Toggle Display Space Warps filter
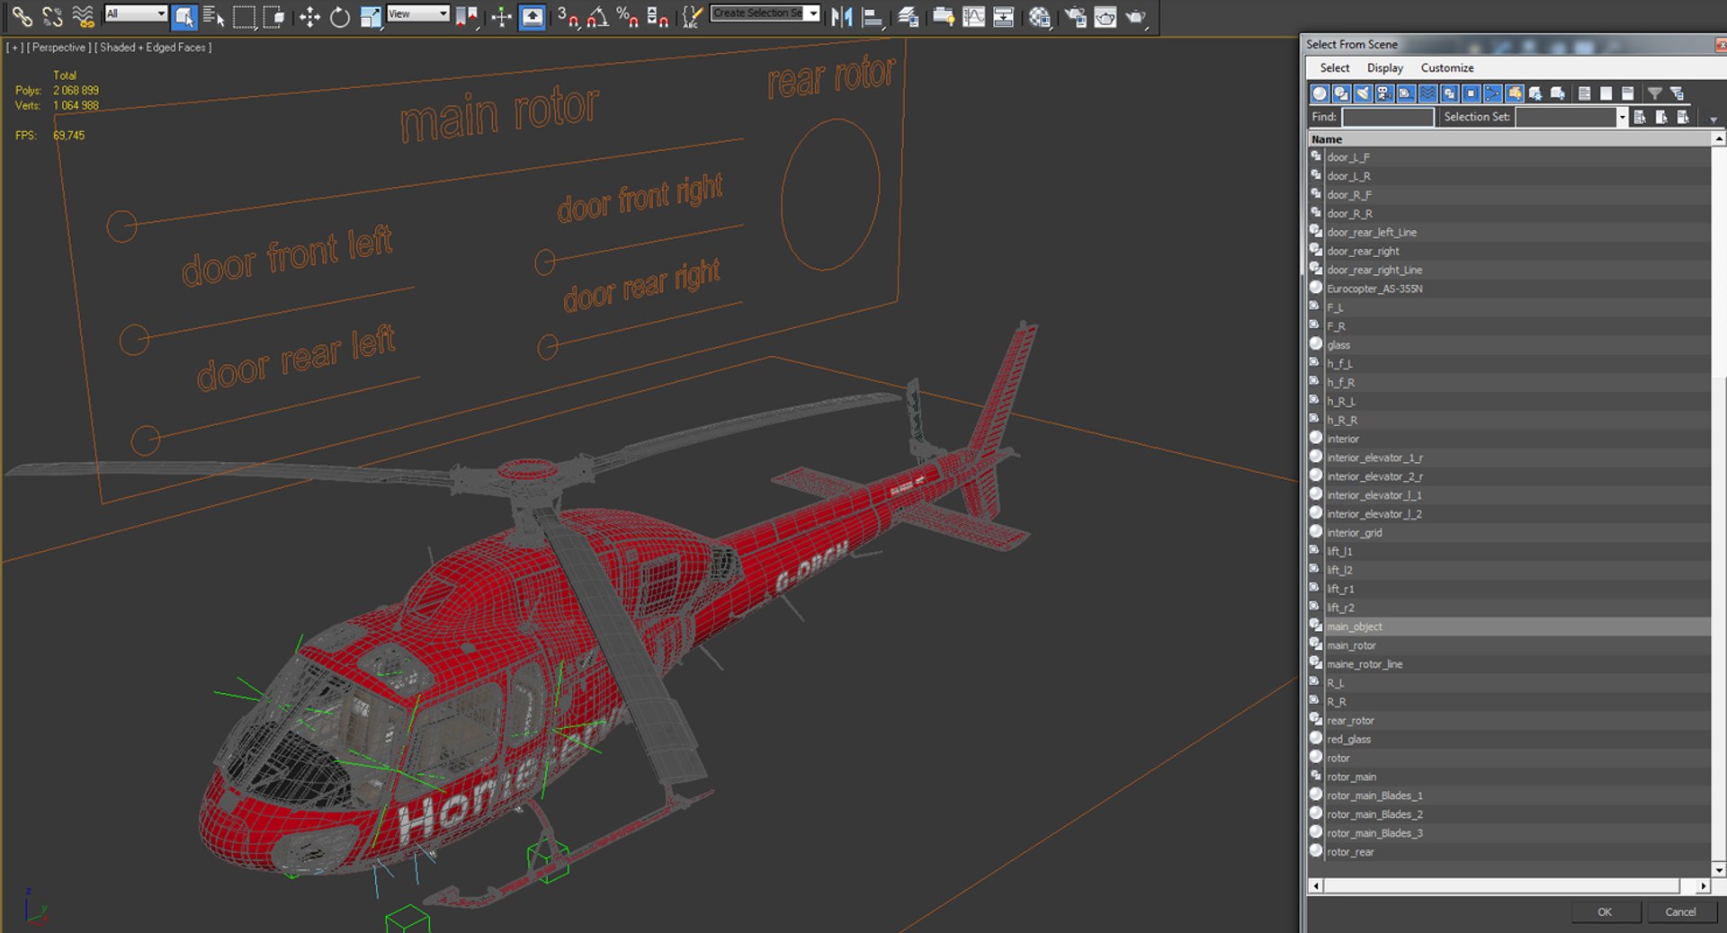Image resolution: width=1727 pixels, height=933 pixels. click(1427, 93)
